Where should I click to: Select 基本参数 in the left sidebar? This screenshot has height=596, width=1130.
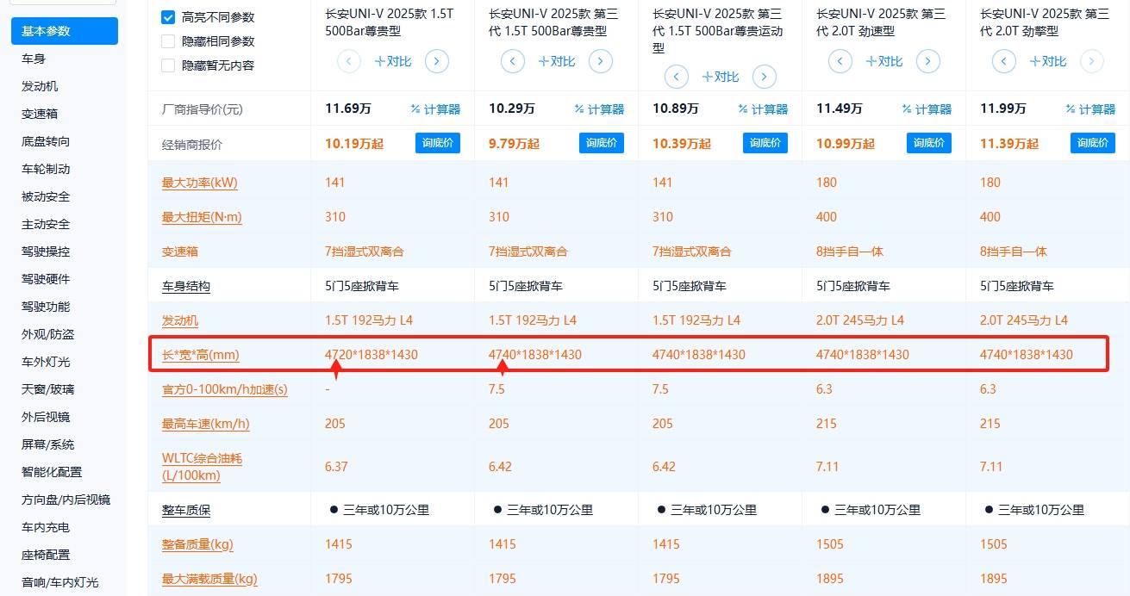65,31
